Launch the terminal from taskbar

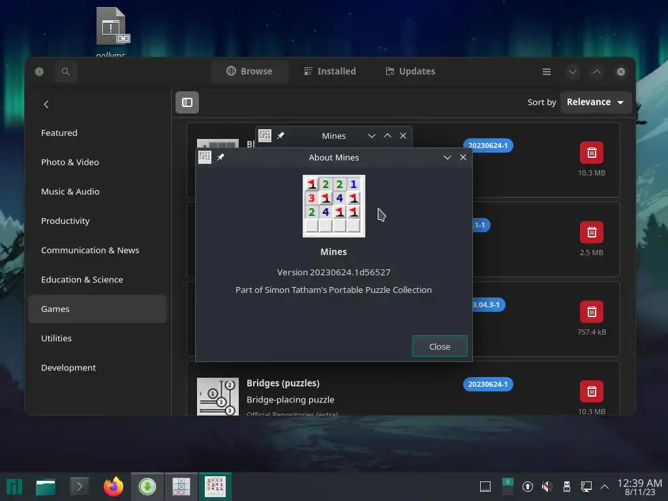(x=79, y=487)
